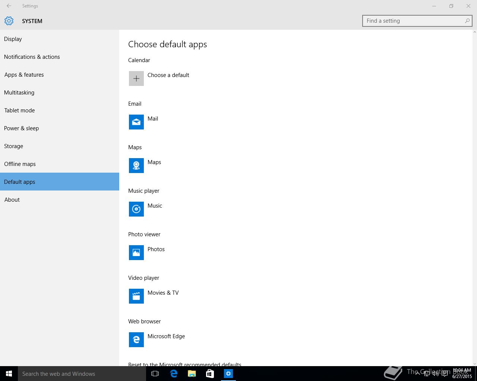477x381 pixels.
Task: Click the Find a setting search box
Action: 417,21
